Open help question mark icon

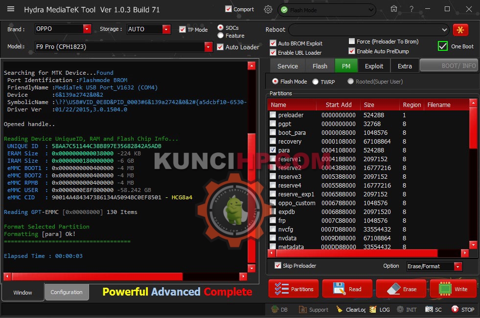411,9
